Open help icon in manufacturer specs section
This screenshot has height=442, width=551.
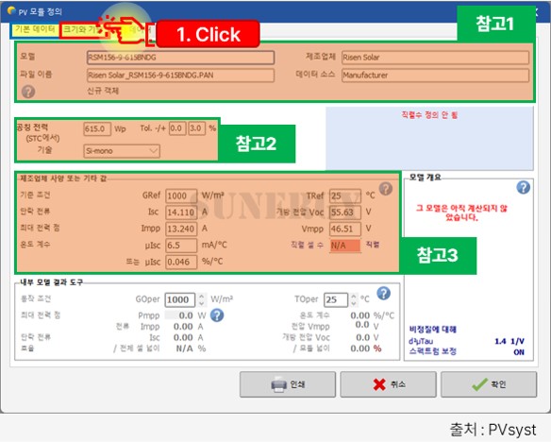pos(386,189)
